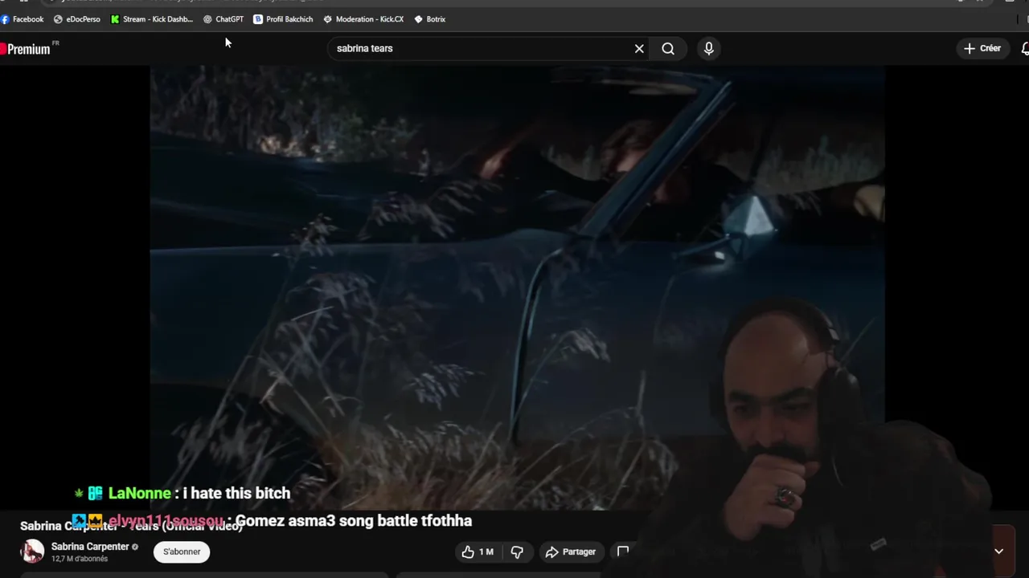Screen dimensions: 1029x578
Task: Open the Moderation - Kick.CX bookmark
Action: [x=363, y=19]
